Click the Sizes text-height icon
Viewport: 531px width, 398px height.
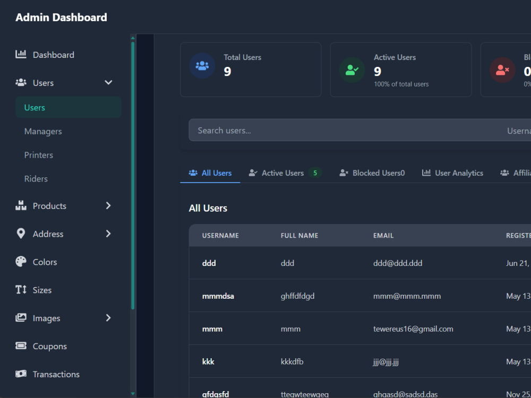tap(21, 290)
